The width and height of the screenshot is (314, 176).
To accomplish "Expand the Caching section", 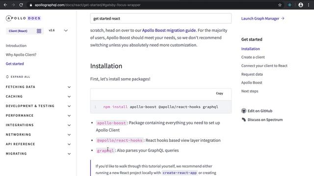I will point(38,97).
